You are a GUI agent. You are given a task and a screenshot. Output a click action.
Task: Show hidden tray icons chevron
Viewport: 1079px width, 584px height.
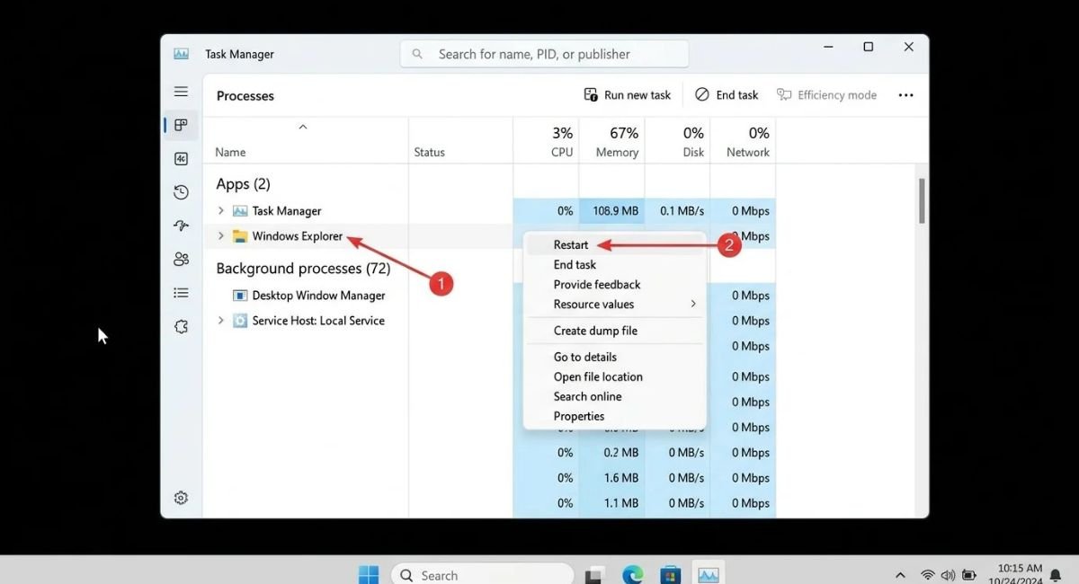pyautogui.click(x=901, y=575)
